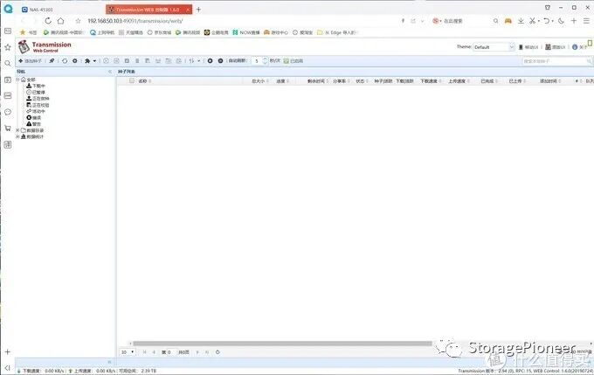
Task: Click the start all torrents circle icon
Action: click(210, 60)
